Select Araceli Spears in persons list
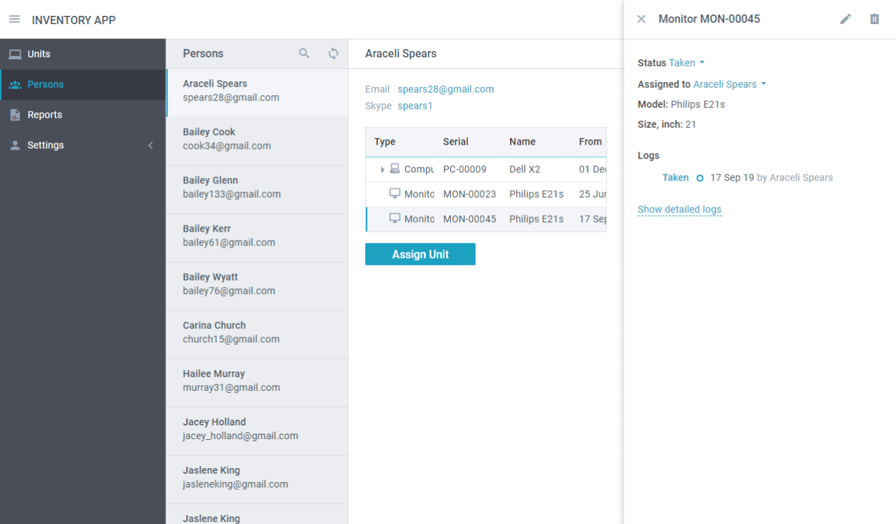Screen dimensions: 896x524 click(x=257, y=93)
